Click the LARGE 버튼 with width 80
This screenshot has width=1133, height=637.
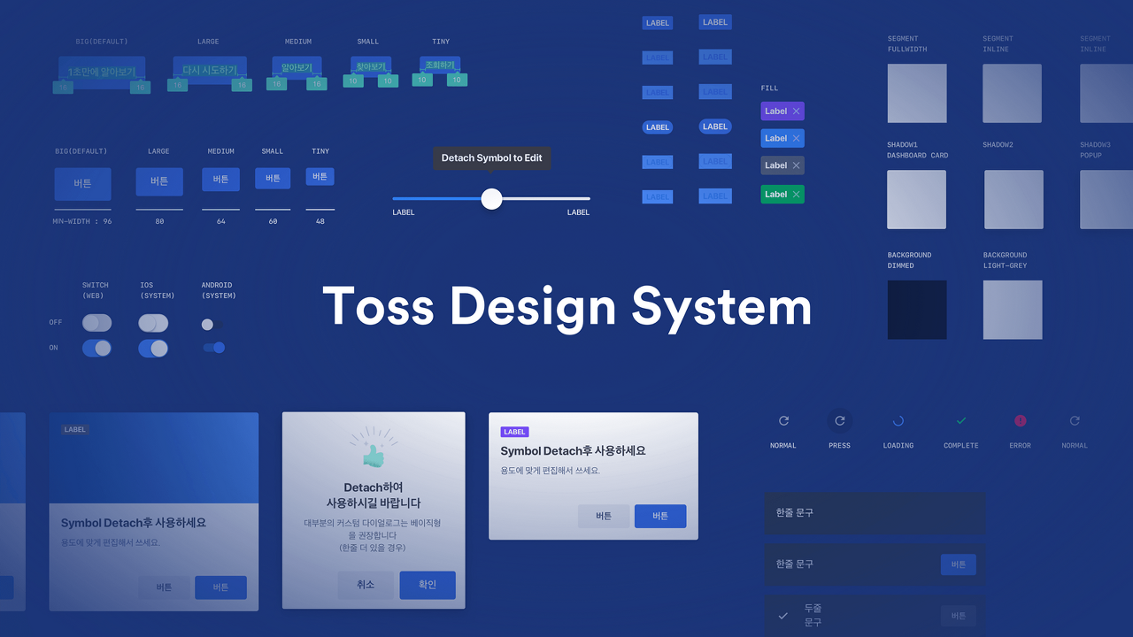(159, 181)
